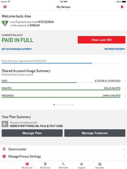
Task: Tap 'MORE EVERYTHING UNL TALK & TEXT 10GB' plan name
Action: [36, 126]
